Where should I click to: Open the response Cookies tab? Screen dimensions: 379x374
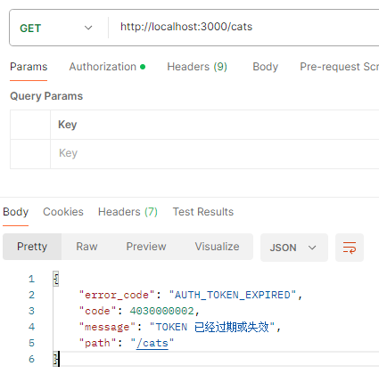(x=63, y=212)
